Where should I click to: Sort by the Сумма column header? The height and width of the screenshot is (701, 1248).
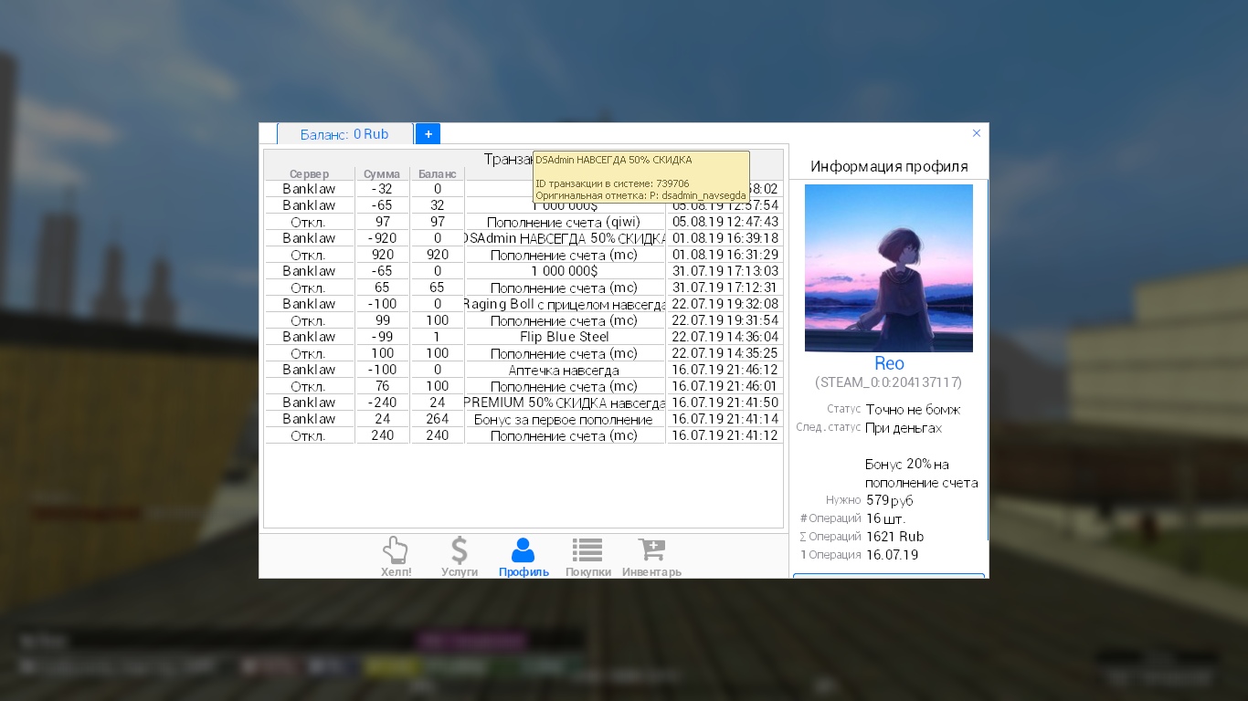click(x=382, y=173)
